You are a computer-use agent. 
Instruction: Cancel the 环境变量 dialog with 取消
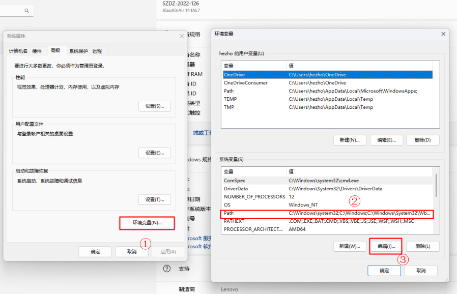[421, 271]
